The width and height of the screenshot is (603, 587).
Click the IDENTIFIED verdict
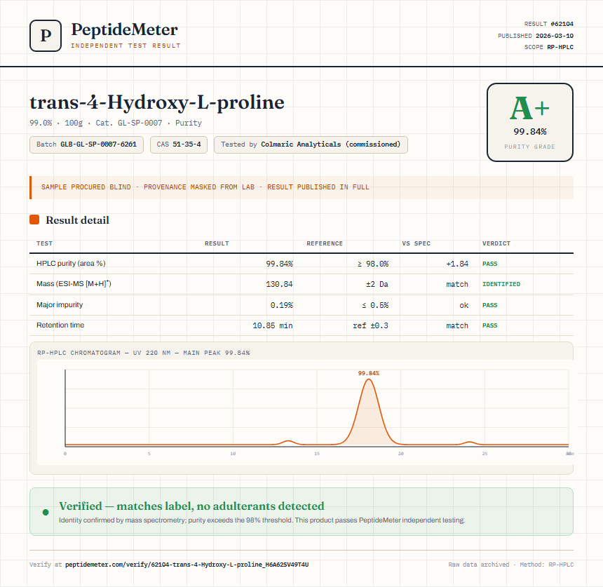pyautogui.click(x=501, y=284)
